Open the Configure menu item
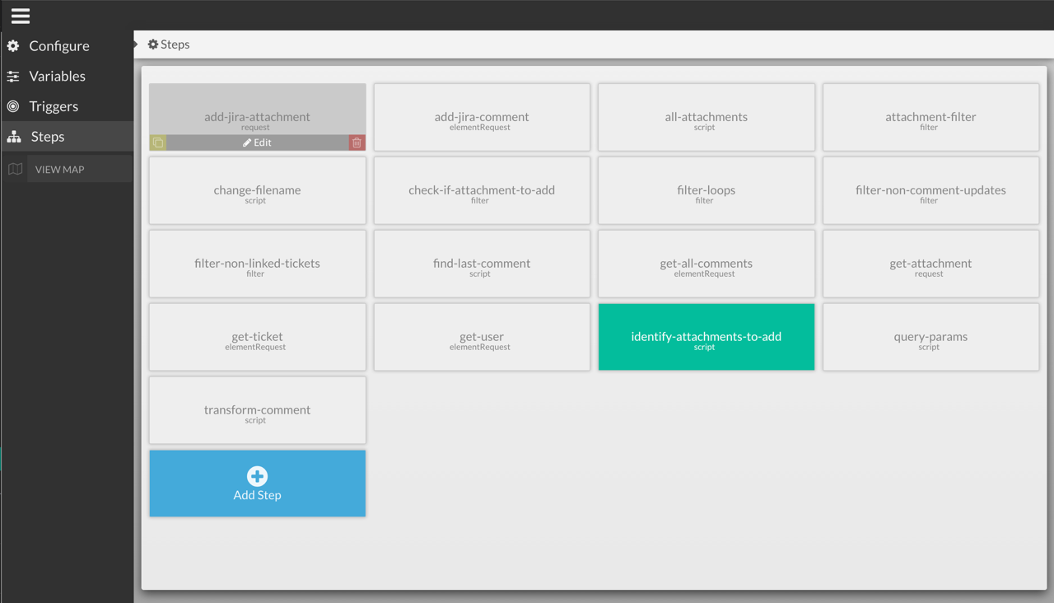1054x603 pixels. click(67, 46)
